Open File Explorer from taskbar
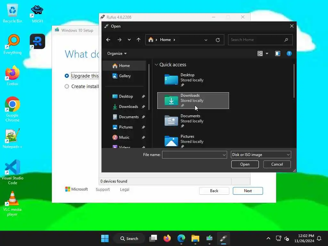 click(x=195, y=238)
